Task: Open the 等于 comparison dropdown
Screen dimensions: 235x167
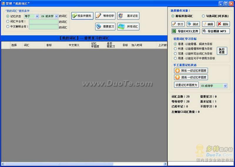Action: pos(31,16)
